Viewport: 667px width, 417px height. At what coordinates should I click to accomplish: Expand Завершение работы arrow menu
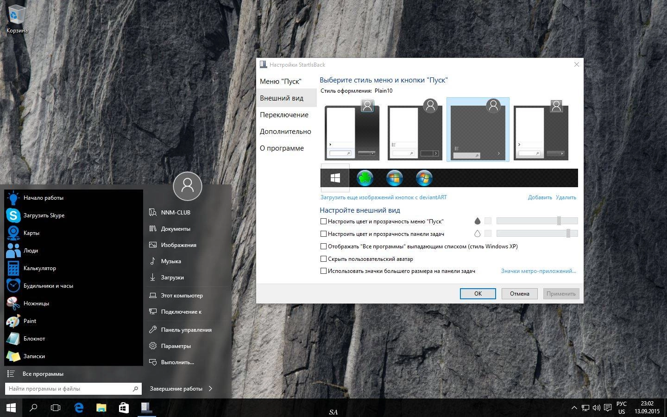coord(211,389)
